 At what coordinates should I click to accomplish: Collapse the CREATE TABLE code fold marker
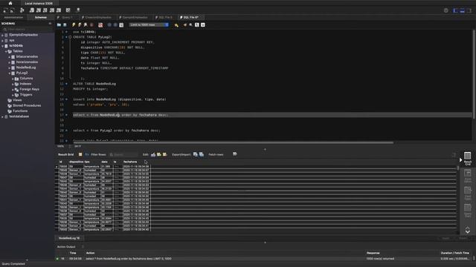(x=70, y=37)
